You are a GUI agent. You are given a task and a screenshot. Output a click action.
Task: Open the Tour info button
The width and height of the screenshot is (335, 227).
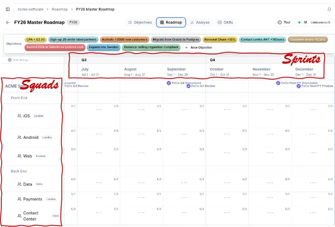(x=284, y=22)
